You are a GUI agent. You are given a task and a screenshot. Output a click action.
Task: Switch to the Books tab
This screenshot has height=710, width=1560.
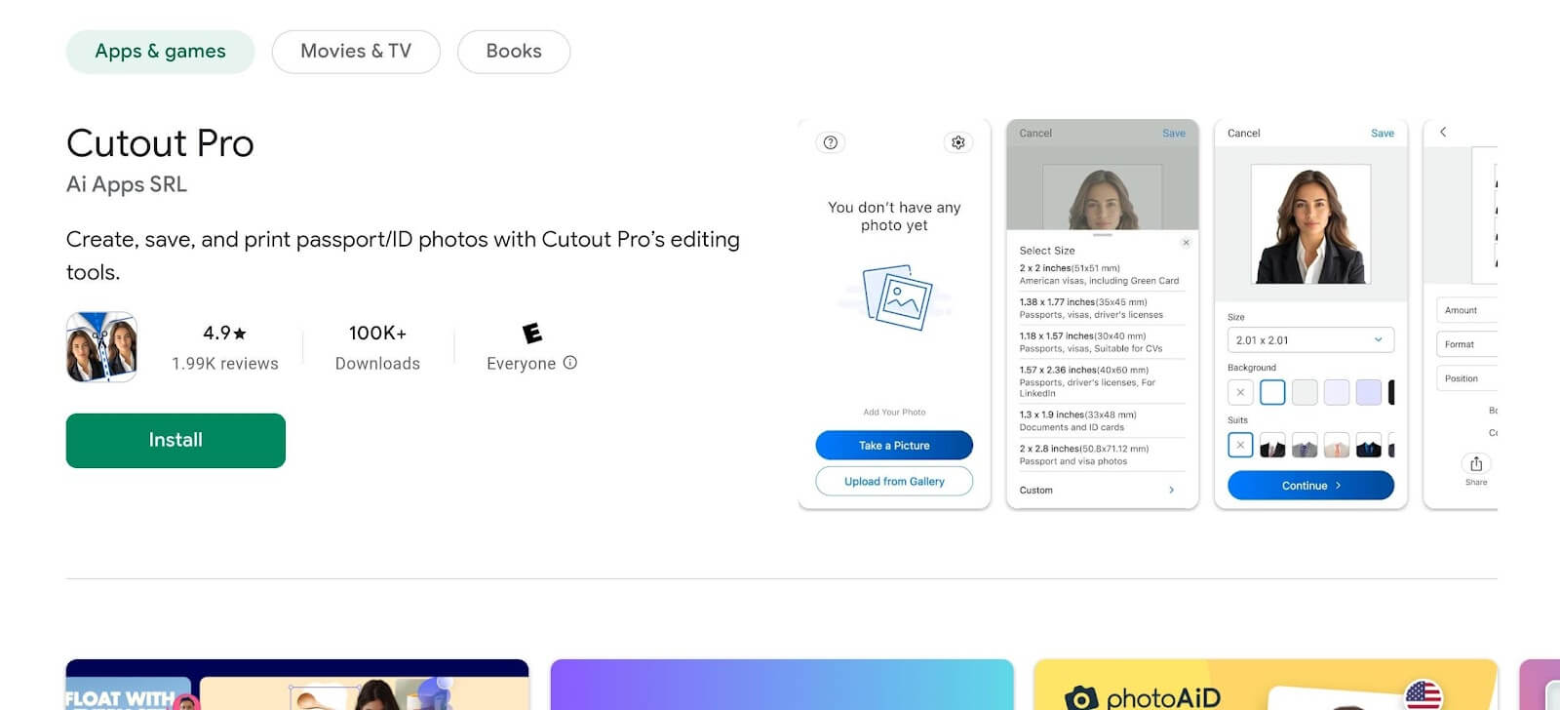[x=514, y=52]
